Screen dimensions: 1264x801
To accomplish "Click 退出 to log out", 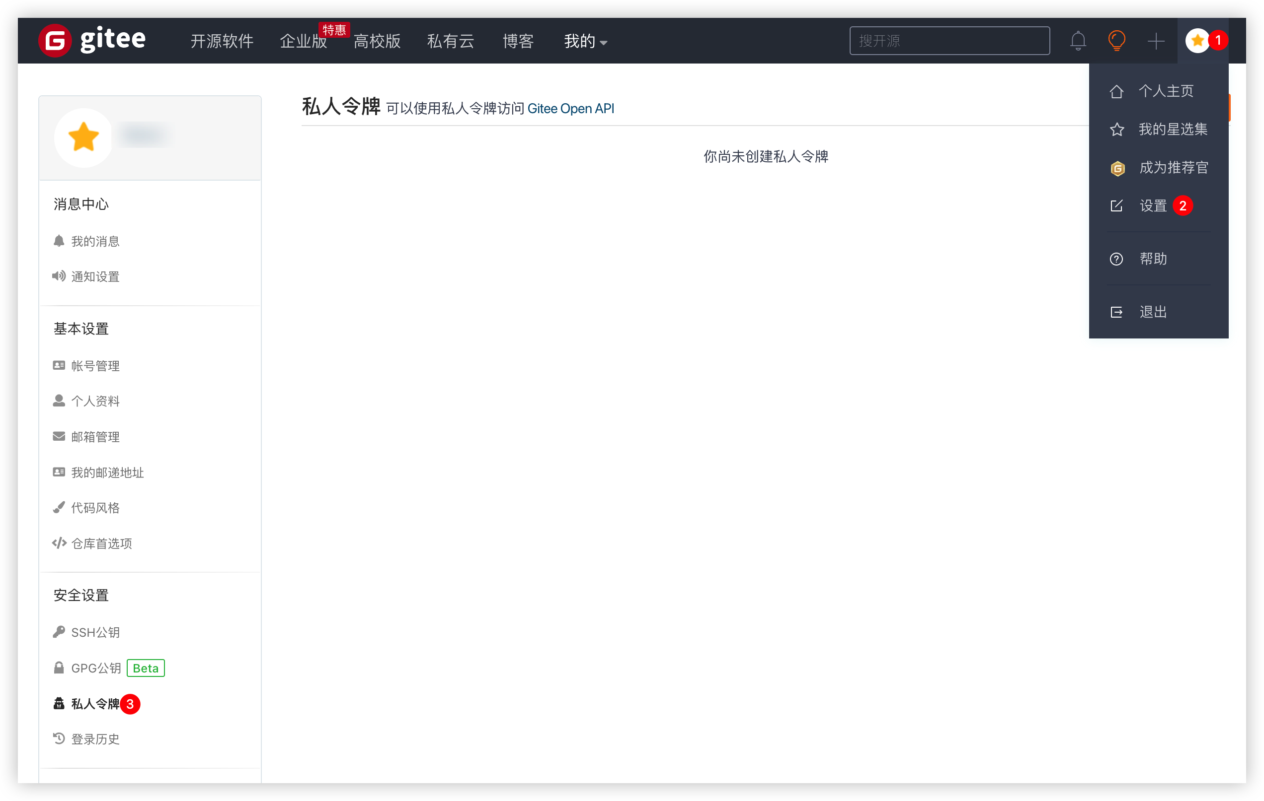I will pyautogui.click(x=1153, y=312).
